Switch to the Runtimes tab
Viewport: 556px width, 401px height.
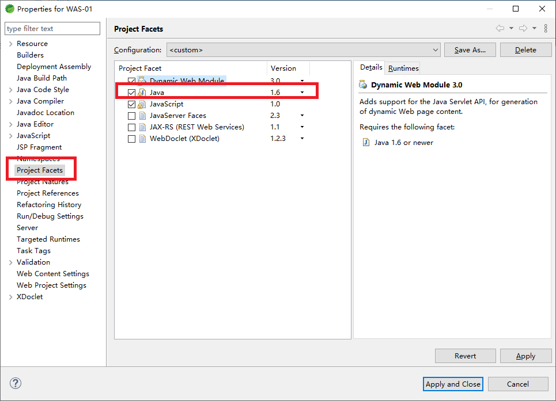[x=403, y=68]
